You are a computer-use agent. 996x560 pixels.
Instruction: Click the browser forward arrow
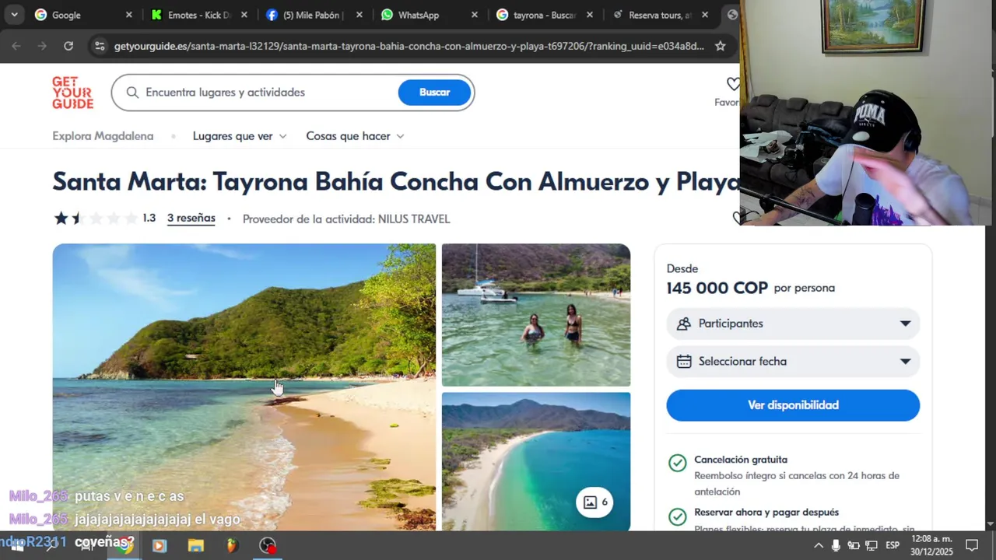42,46
